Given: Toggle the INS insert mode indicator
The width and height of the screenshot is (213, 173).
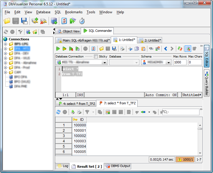Looking at the screenshot, I should (80, 95).
